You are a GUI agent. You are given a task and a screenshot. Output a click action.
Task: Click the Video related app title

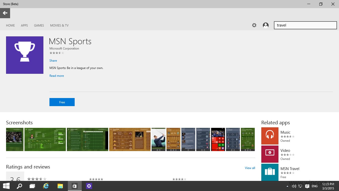click(285, 151)
